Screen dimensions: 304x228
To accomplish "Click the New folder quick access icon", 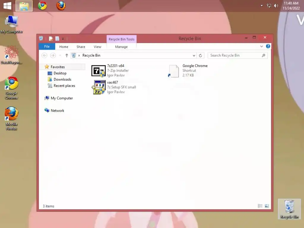I will pyautogui.click(x=57, y=39).
